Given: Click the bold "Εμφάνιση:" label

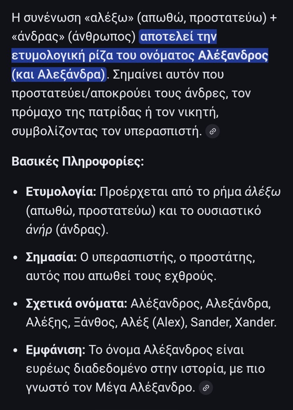Looking at the screenshot, I should click(56, 350).
